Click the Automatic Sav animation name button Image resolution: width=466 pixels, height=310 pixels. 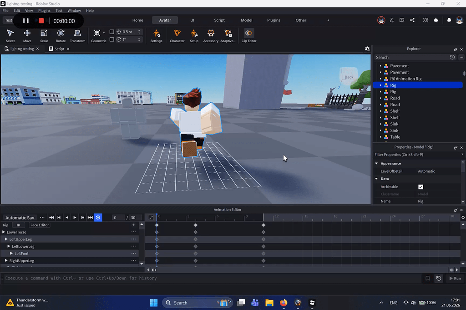coord(20,218)
